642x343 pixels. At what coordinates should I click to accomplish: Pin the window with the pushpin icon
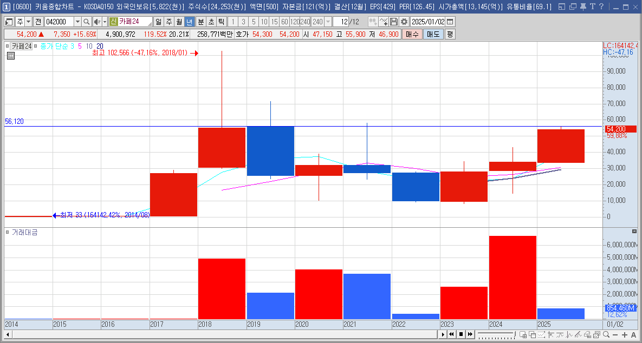pos(582,6)
